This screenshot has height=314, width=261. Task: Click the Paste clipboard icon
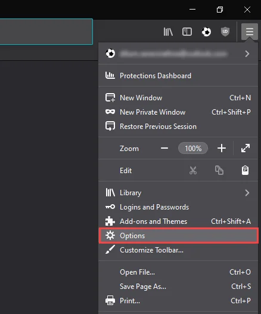coord(245,170)
